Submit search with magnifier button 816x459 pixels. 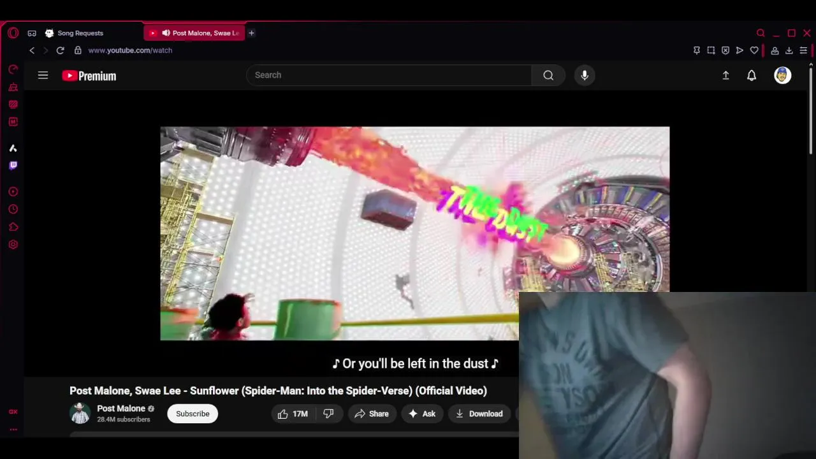[548, 75]
